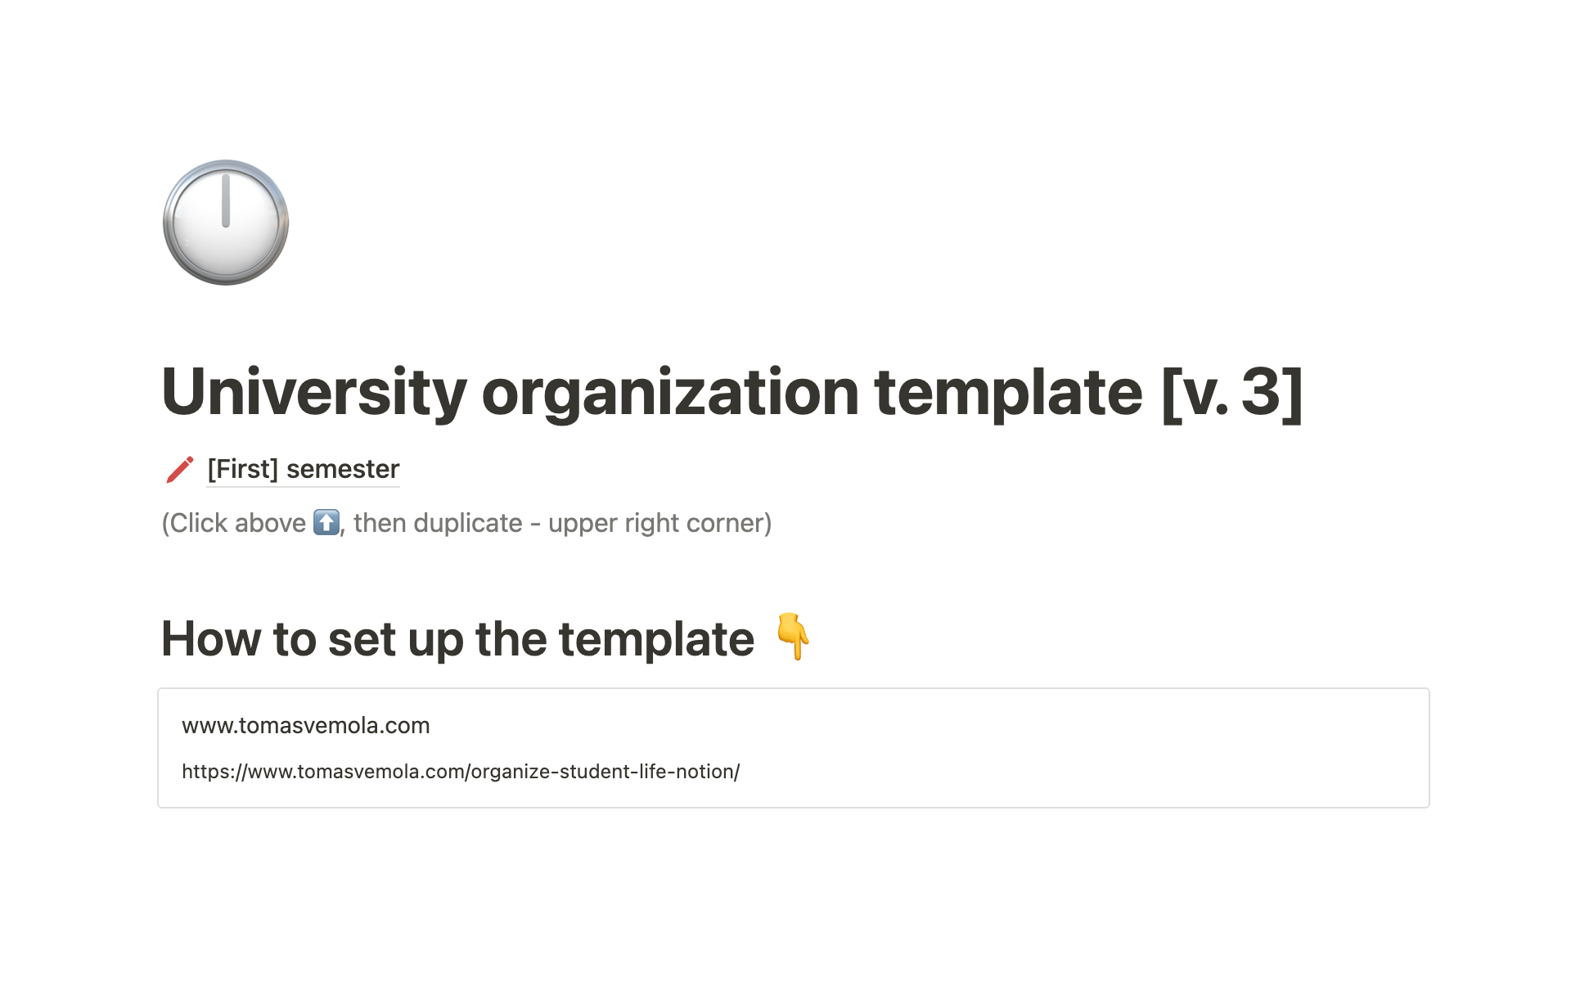Click "[v. 3]" at the end of title
1571x982 pixels.
pyautogui.click(x=1231, y=392)
